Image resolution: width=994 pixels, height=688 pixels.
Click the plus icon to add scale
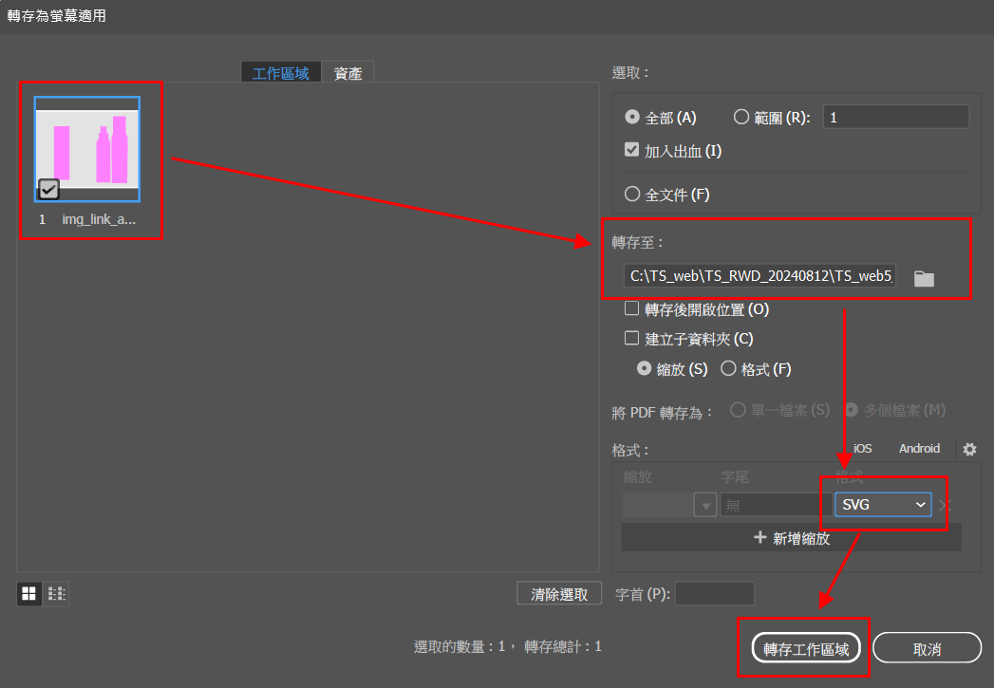pos(760,537)
